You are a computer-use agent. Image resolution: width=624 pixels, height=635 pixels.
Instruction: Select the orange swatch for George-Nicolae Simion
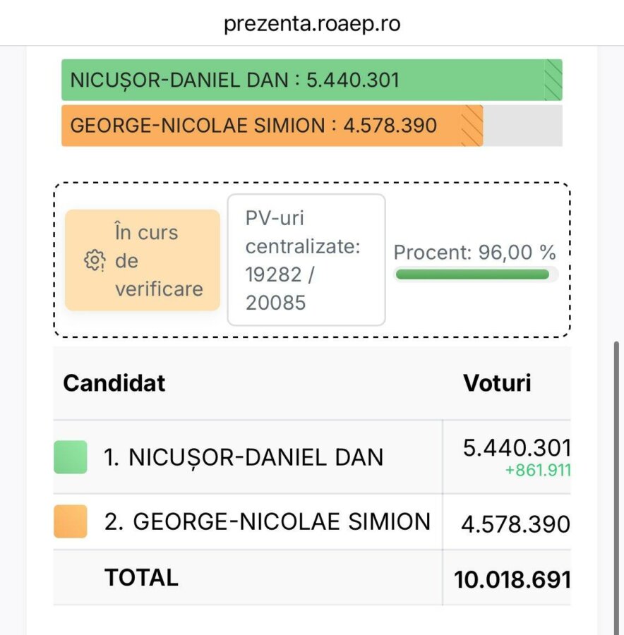coord(71,521)
